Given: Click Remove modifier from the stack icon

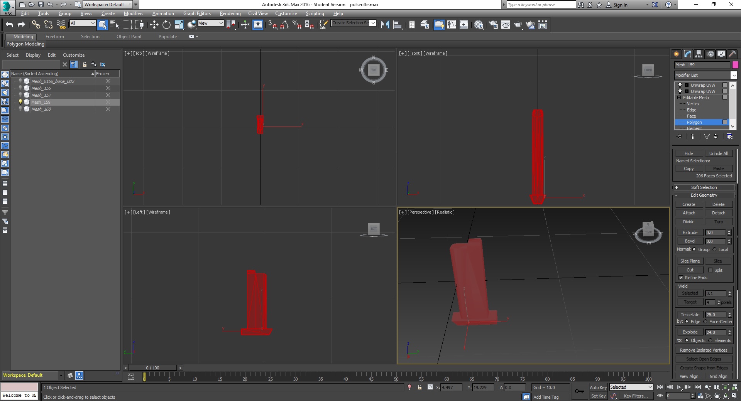Looking at the screenshot, I should coord(717,136).
